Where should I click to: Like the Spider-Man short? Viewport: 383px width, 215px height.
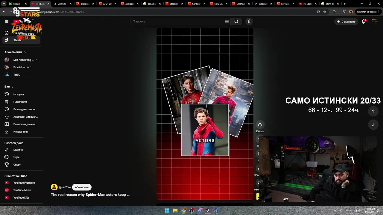point(260,125)
